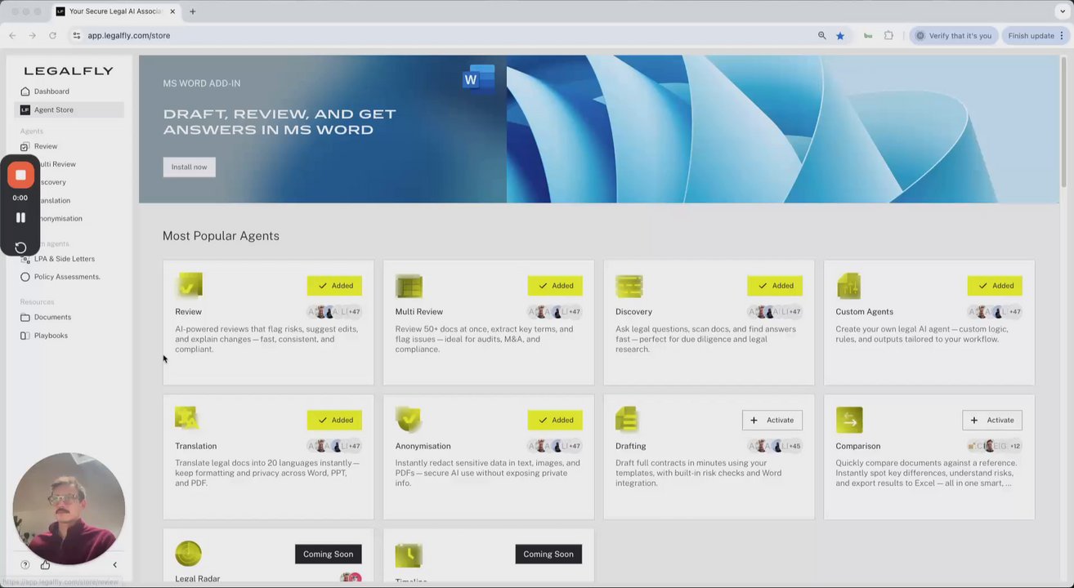
Task: Click the help question mark icon
Action: 25,565
